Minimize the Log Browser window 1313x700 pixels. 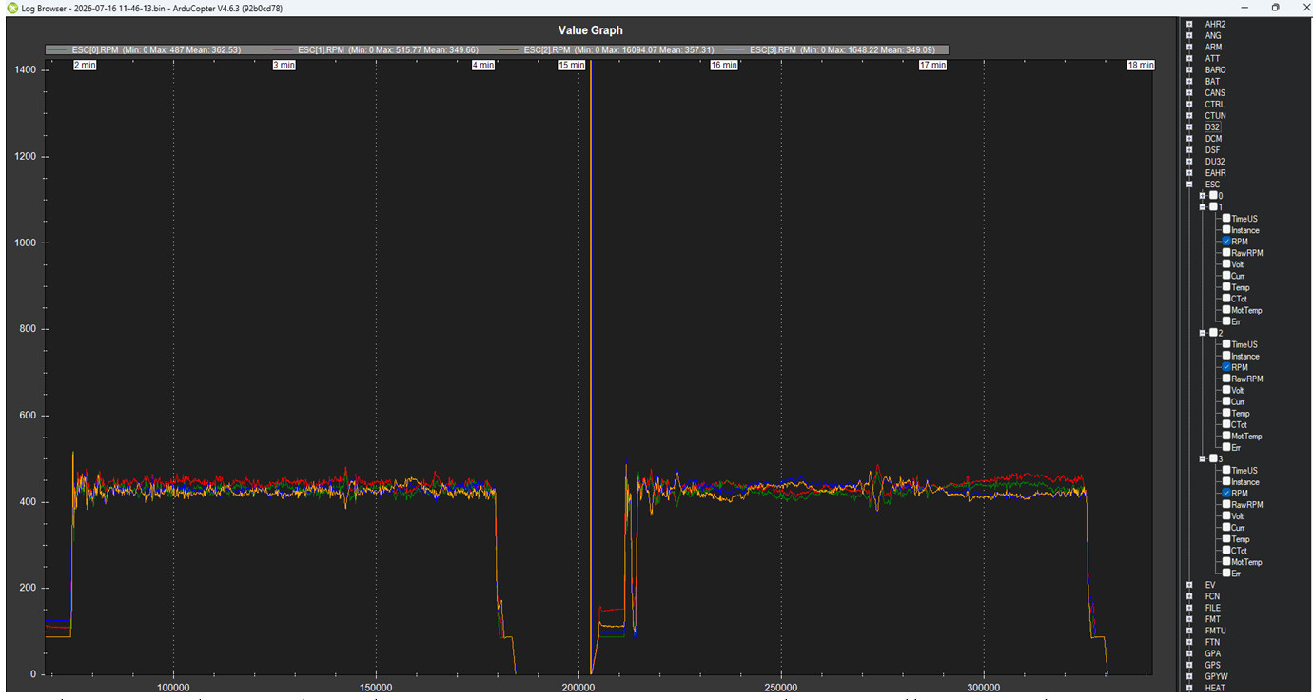click(x=1245, y=8)
